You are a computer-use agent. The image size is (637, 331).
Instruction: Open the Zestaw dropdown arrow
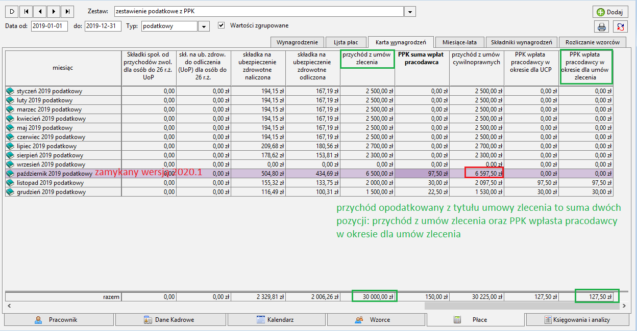click(410, 12)
